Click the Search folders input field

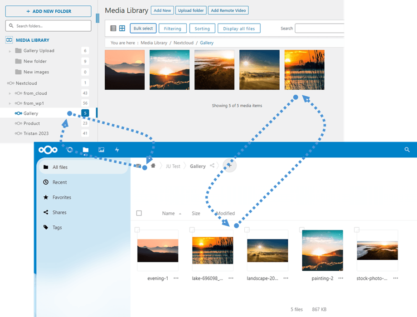48,26
